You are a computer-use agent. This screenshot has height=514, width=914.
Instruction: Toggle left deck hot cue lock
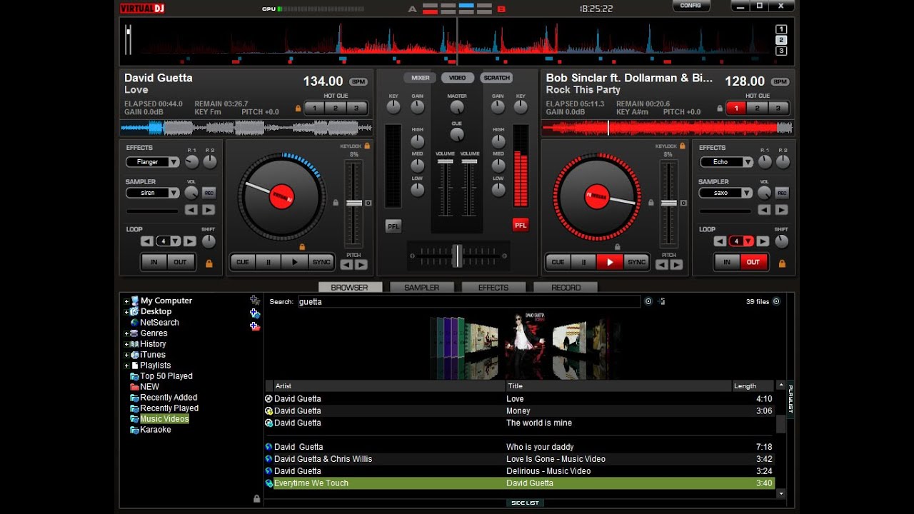point(298,109)
